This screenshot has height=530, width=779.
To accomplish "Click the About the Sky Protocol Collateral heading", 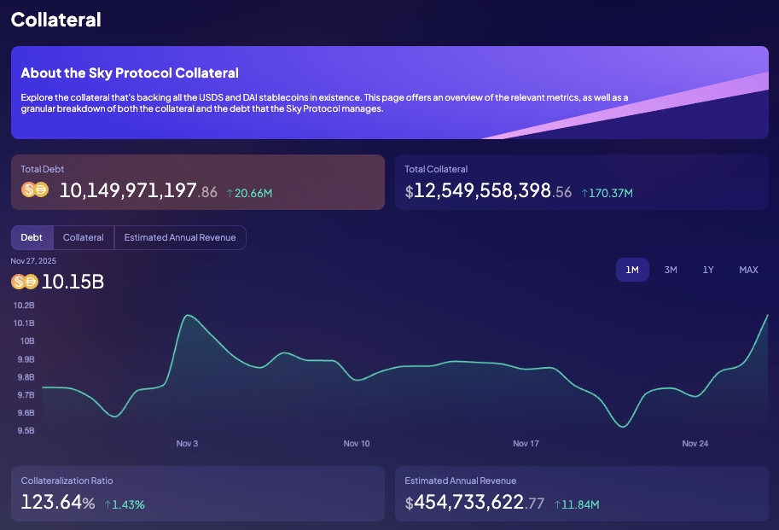I will [x=130, y=73].
